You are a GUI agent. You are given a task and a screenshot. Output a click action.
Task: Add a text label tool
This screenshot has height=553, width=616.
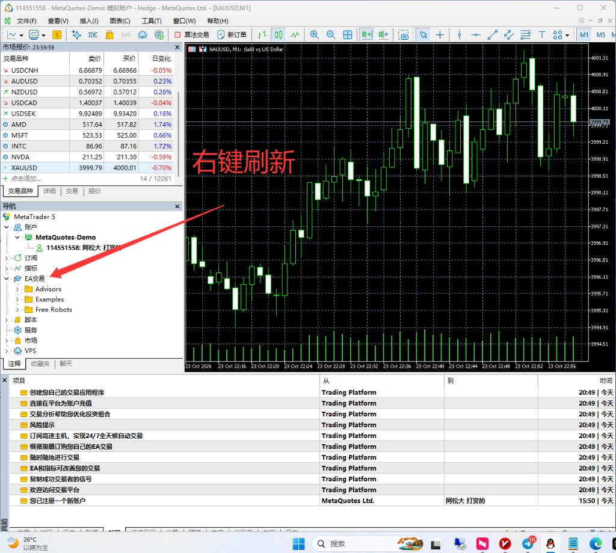tap(542, 35)
